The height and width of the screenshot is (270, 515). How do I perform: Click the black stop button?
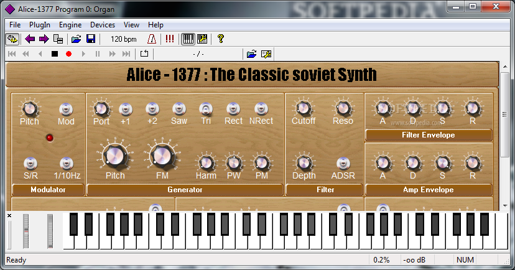55,54
